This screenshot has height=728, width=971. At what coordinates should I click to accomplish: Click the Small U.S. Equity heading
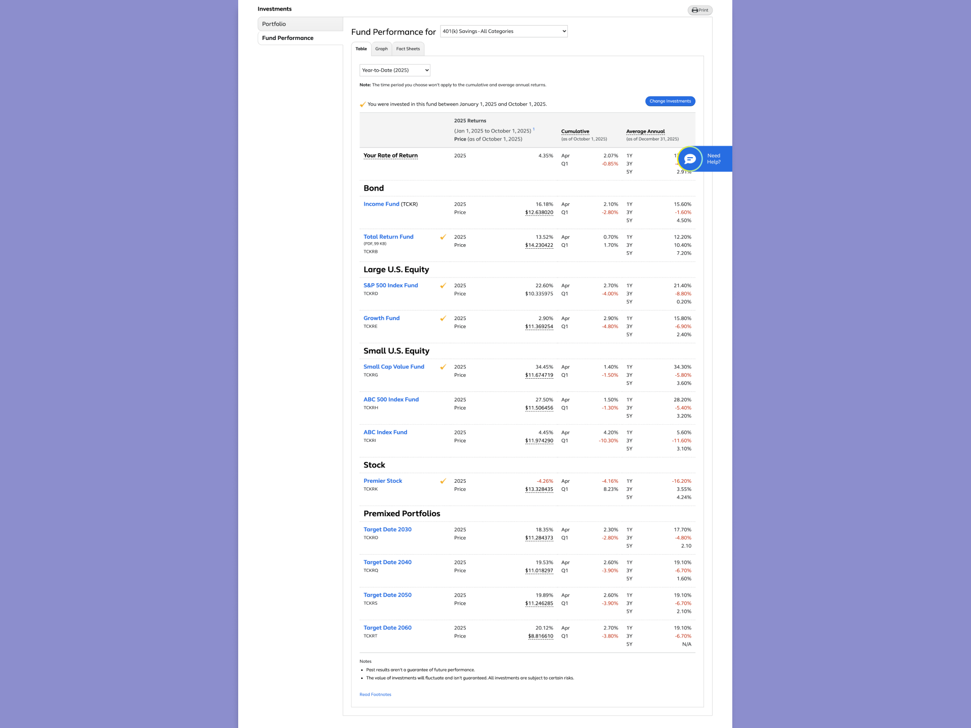tap(396, 351)
